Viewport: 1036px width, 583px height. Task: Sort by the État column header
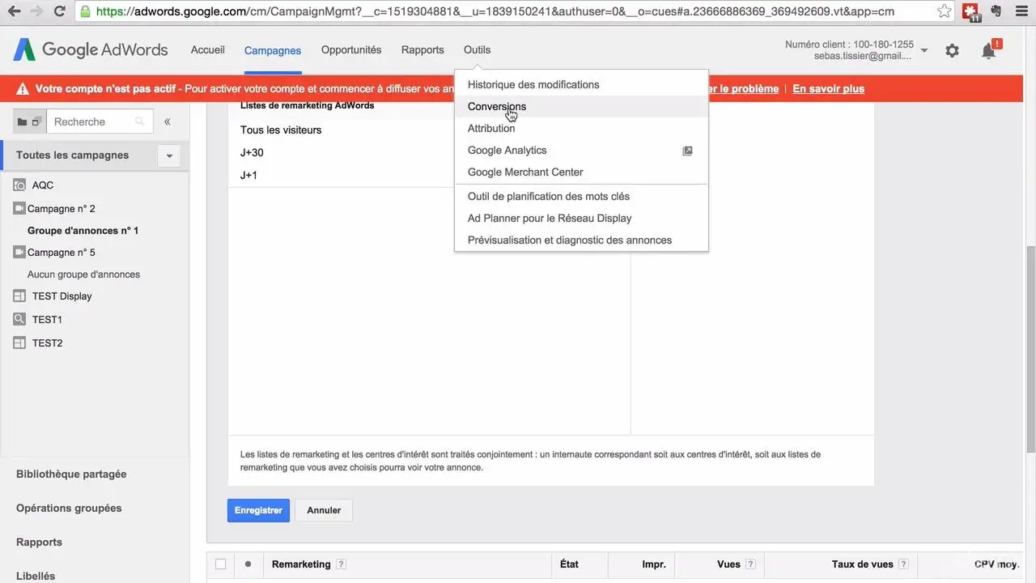pyautogui.click(x=569, y=564)
